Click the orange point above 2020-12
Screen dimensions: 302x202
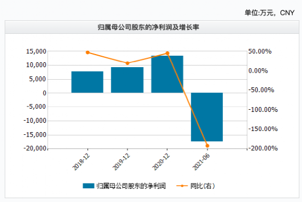point(167,53)
